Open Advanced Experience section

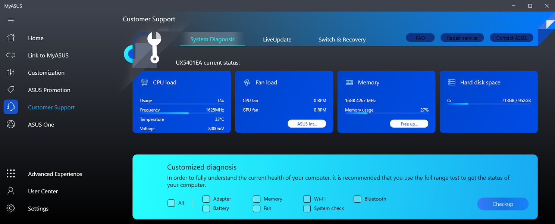55,174
